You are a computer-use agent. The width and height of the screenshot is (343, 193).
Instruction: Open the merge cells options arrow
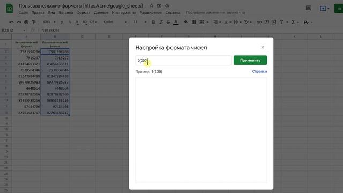pyautogui.click(x=207, y=22)
